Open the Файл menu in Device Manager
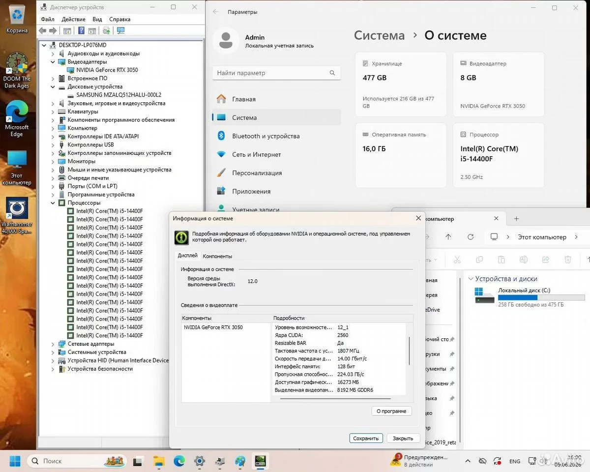The image size is (590, 472). 48,19
